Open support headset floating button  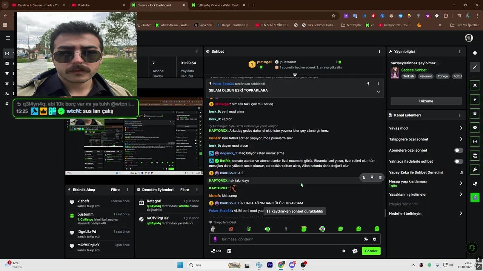point(471,248)
